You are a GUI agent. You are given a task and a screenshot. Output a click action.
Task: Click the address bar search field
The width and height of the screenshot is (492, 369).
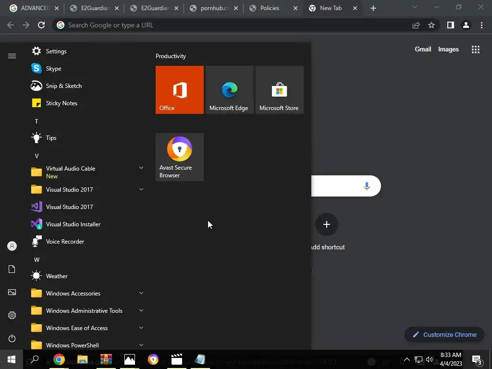tap(232, 25)
